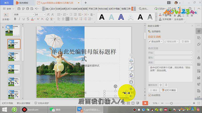Image resolution: width=202 pixels, height=113 pixels.
Task: Apply Bold formatting
Action: click(x=15, y=19)
